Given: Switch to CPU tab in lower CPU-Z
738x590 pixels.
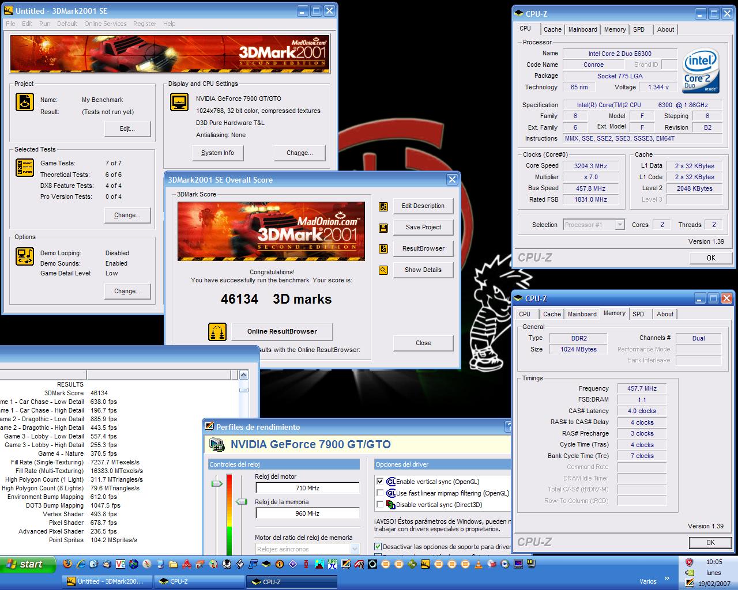Looking at the screenshot, I should 525,314.
